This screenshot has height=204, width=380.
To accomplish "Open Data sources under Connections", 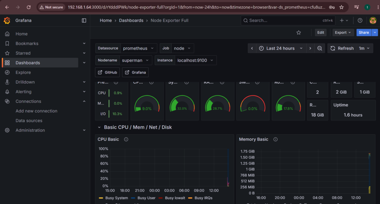I will 29,120.
